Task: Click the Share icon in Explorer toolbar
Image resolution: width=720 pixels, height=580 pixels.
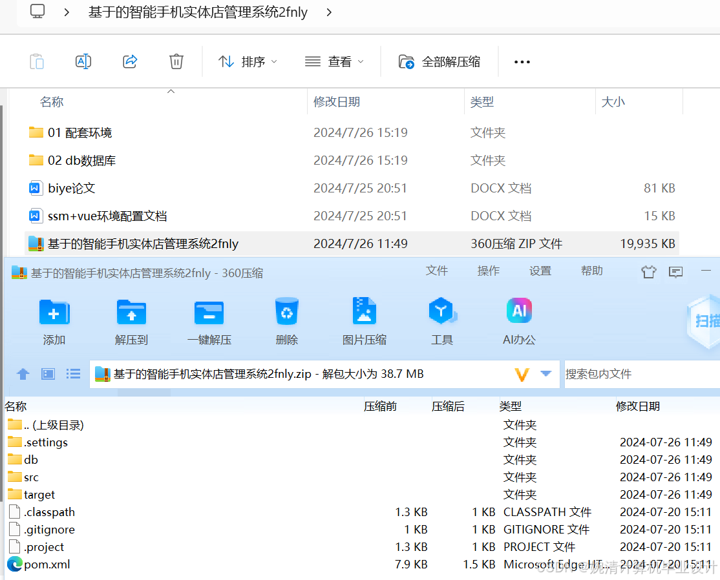Action: click(x=130, y=61)
